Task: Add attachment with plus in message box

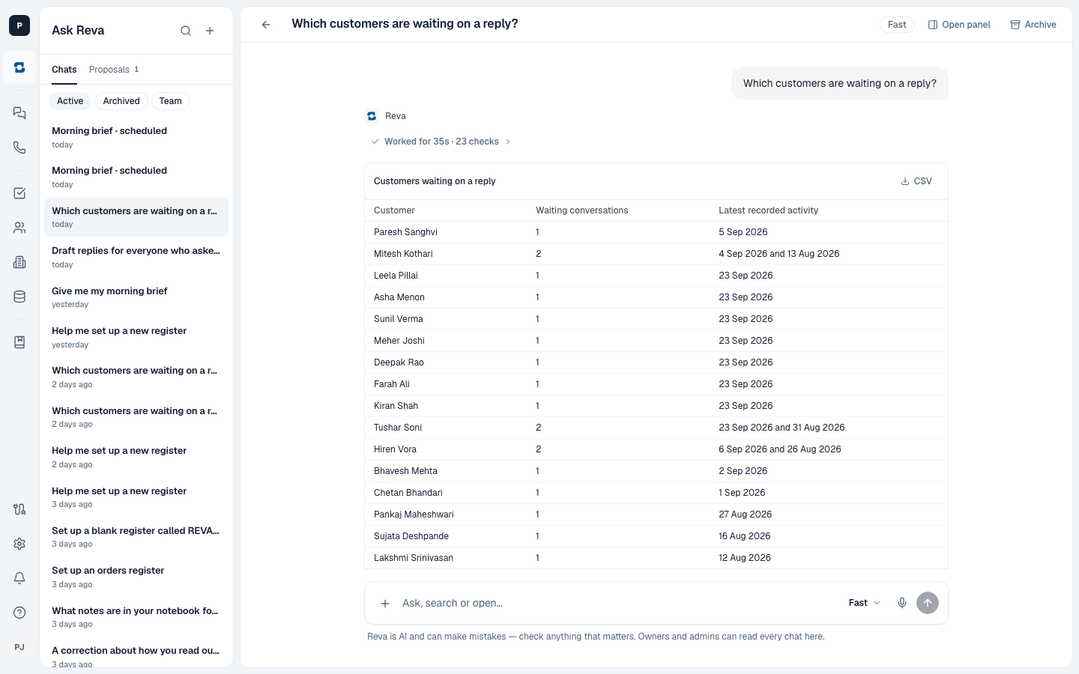Action: click(x=385, y=603)
